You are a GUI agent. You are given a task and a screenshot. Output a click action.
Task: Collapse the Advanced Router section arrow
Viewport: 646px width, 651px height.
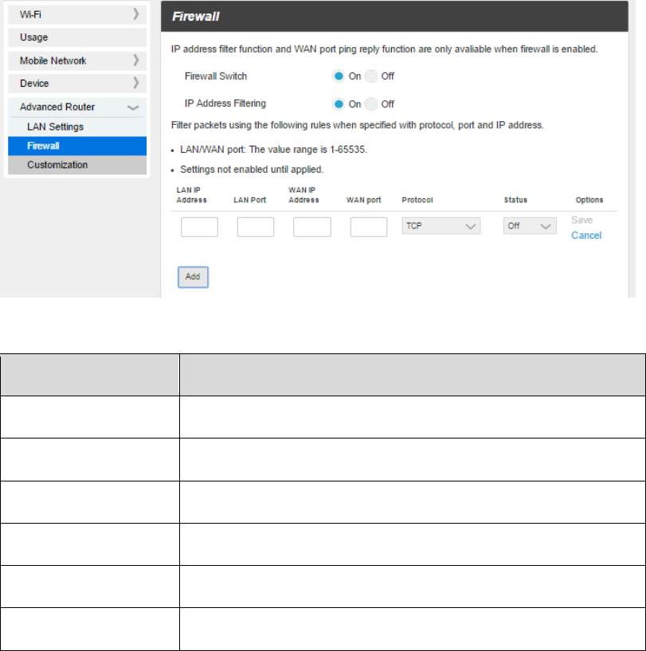(133, 107)
